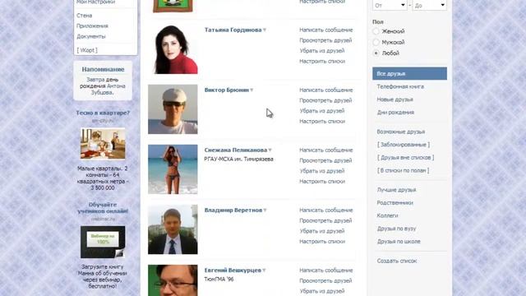Image resolution: width=526 pixels, height=296 pixels.
Task: Open Евгений Вешкурцев name link
Action: coord(233,271)
